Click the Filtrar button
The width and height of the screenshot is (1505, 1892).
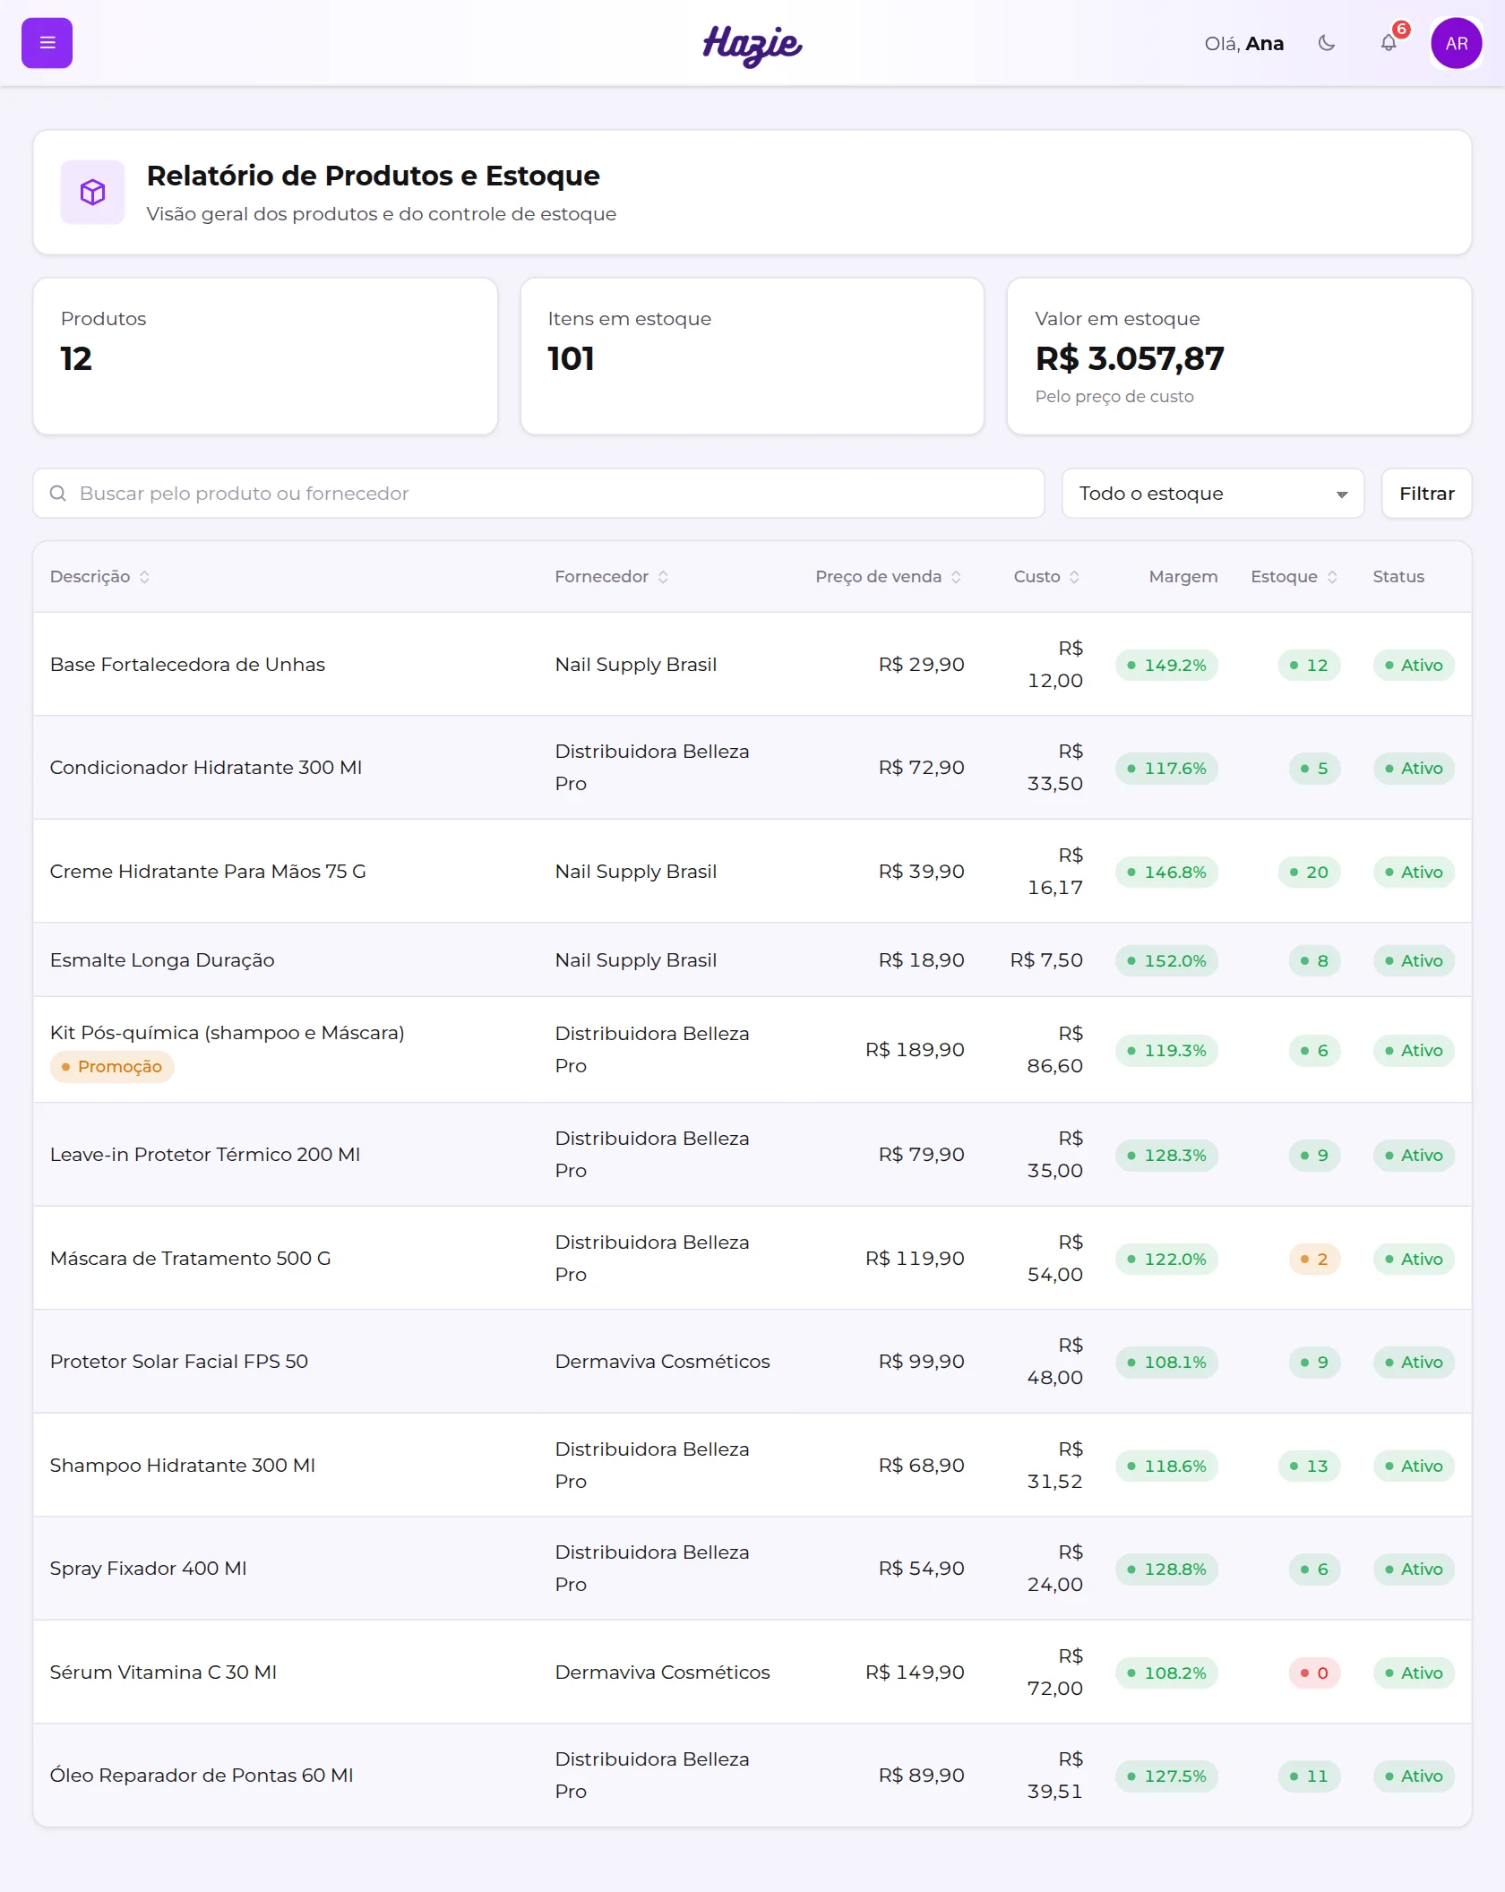(1426, 494)
